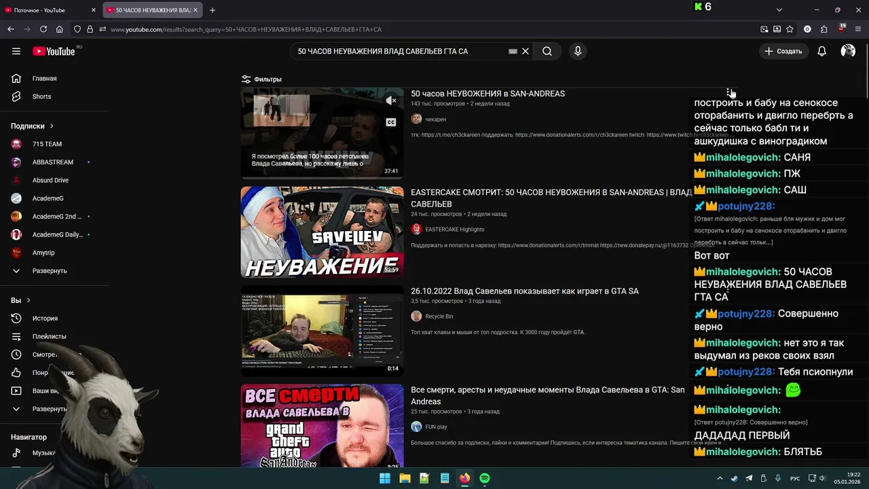Viewport: 869px width, 489px height.
Task: Start voice search with the microphone
Action: [x=578, y=51]
